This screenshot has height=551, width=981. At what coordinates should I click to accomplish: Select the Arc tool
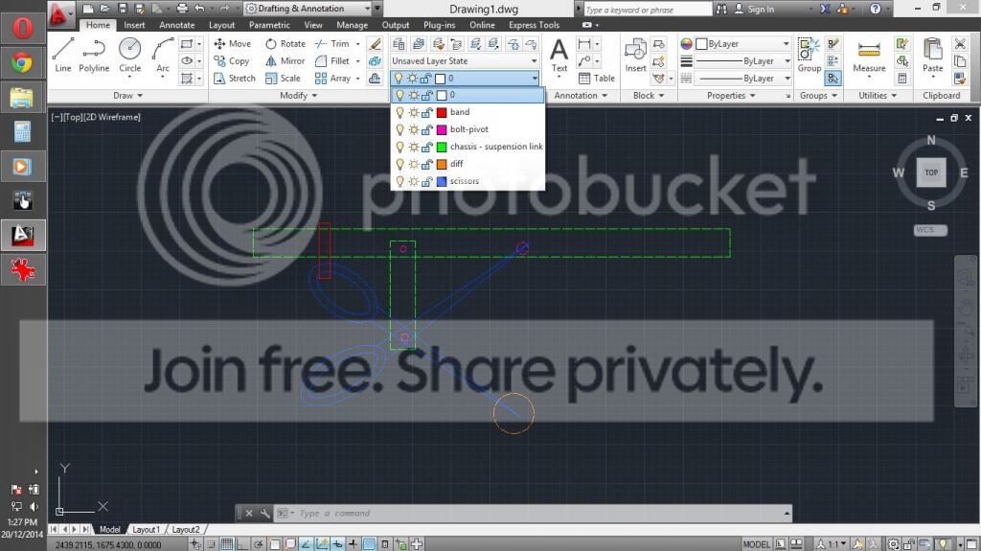click(163, 54)
